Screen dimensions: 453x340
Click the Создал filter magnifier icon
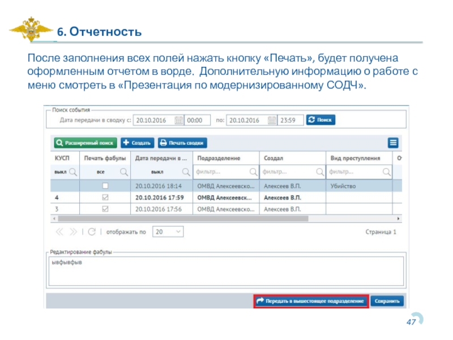point(320,172)
